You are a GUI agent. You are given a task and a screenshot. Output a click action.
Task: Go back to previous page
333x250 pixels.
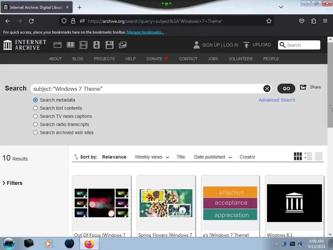click(8, 21)
